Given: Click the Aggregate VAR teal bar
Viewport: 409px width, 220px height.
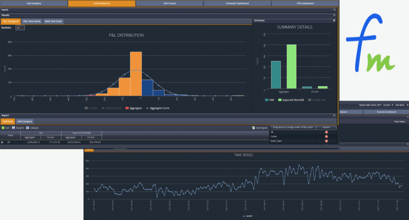Looking at the screenshot, I should pos(276,75).
